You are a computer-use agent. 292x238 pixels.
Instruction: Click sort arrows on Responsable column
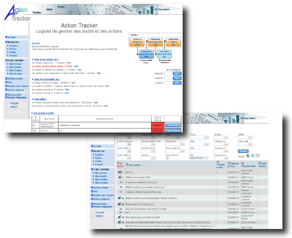point(243,164)
